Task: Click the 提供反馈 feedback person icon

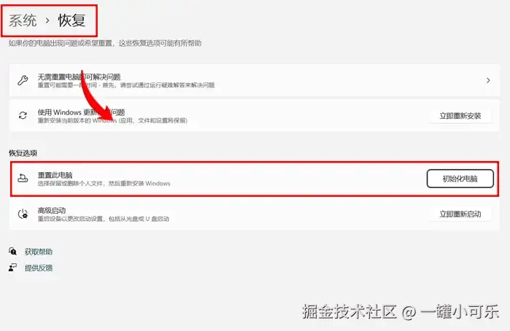Action: (12, 268)
